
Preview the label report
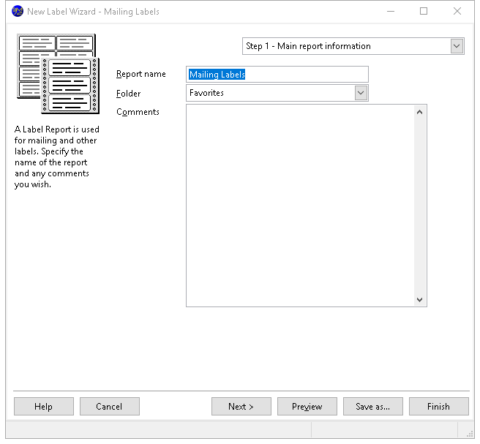307,407
